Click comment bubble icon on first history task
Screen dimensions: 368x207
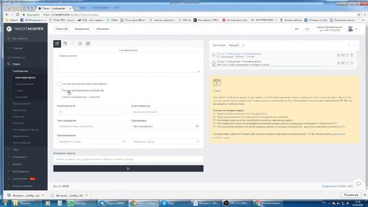pyautogui.click(x=347, y=55)
